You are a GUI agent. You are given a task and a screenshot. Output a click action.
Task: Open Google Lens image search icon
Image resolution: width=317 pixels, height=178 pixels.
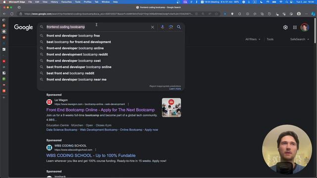click(x=170, y=27)
